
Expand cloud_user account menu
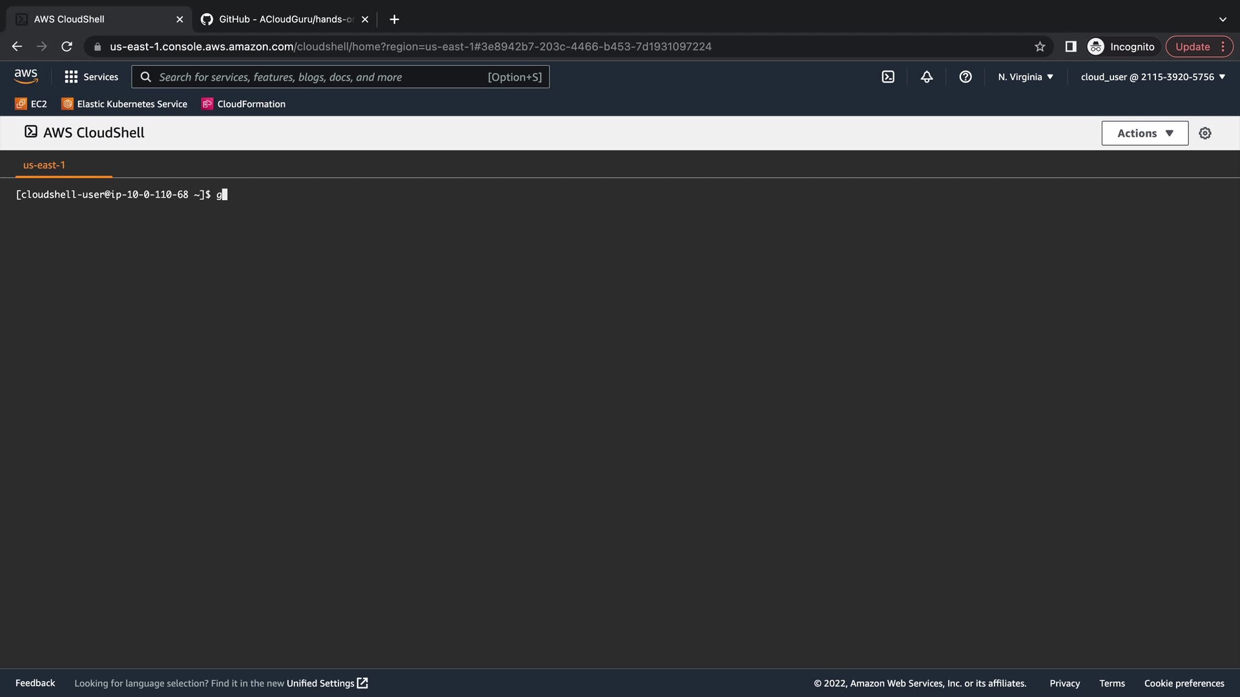click(1153, 77)
